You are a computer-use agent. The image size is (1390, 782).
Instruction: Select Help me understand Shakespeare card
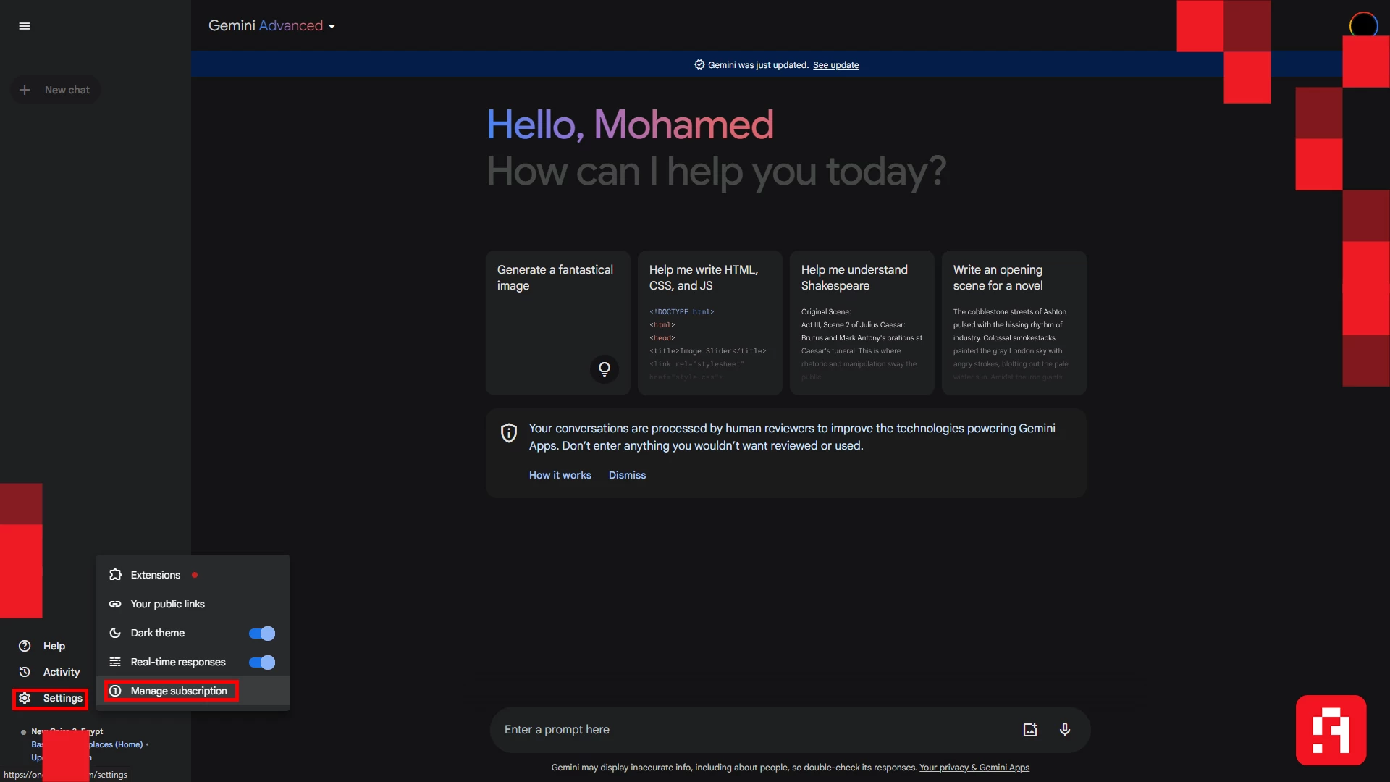[x=862, y=323]
